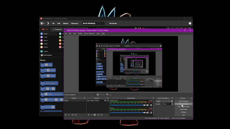
Task: Select 'Scene' in the Scenes list
Action: (x=75, y=101)
